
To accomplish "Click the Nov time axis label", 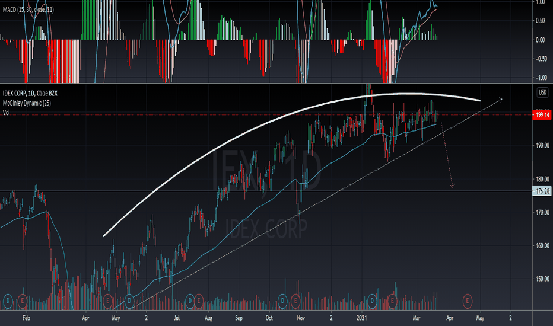I will pos(301,318).
